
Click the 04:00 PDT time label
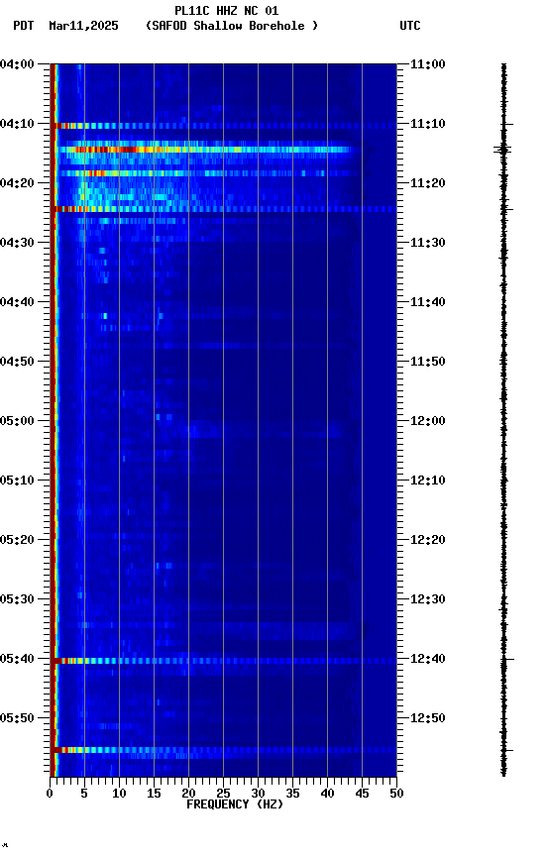point(17,64)
